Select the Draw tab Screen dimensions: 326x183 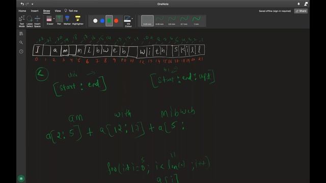click(46, 11)
